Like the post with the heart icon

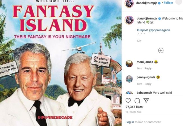pos(128,101)
